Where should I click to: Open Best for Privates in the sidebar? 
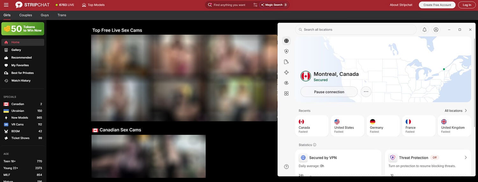click(x=23, y=73)
